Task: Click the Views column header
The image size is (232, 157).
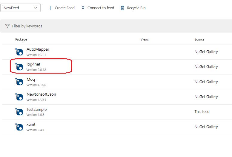Action: point(145,39)
